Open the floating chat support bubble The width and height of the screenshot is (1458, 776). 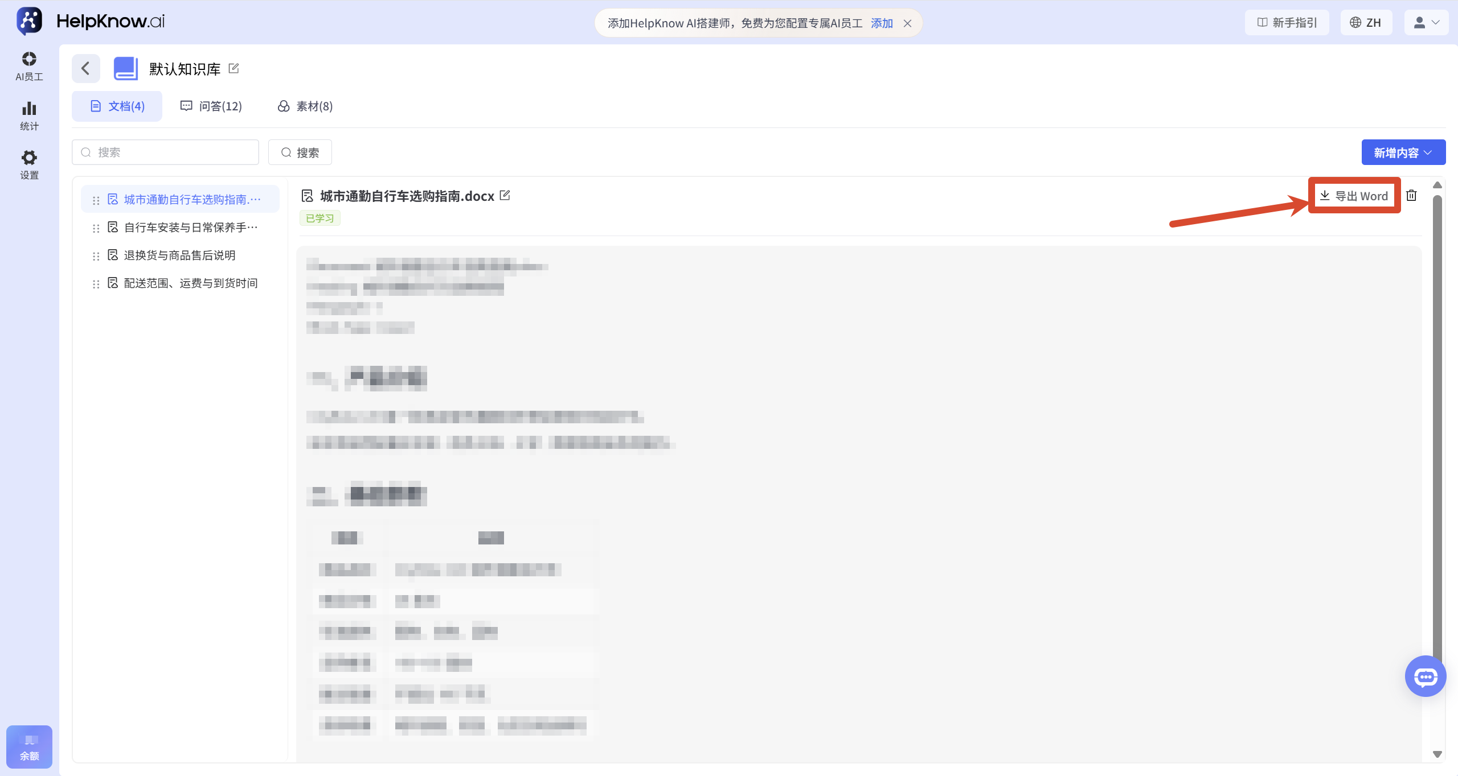[x=1426, y=676]
